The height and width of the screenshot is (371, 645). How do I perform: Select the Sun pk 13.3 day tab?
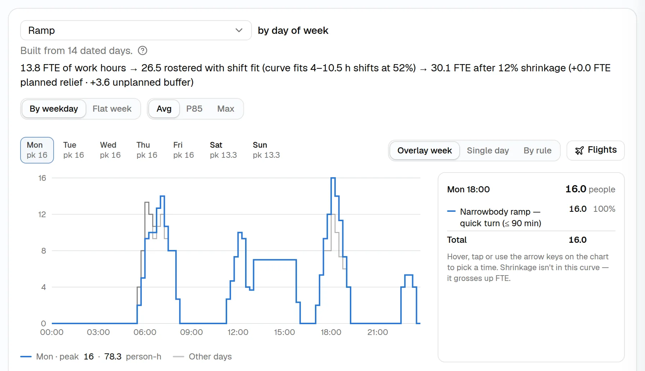266,150
